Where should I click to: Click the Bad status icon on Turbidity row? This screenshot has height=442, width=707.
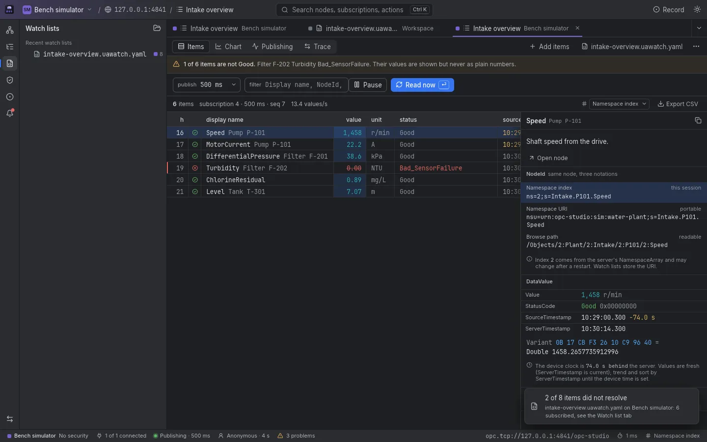pyautogui.click(x=195, y=168)
